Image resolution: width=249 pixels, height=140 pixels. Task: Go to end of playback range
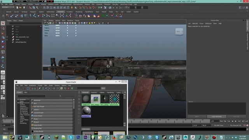pyautogui.click(x=247, y=121)
